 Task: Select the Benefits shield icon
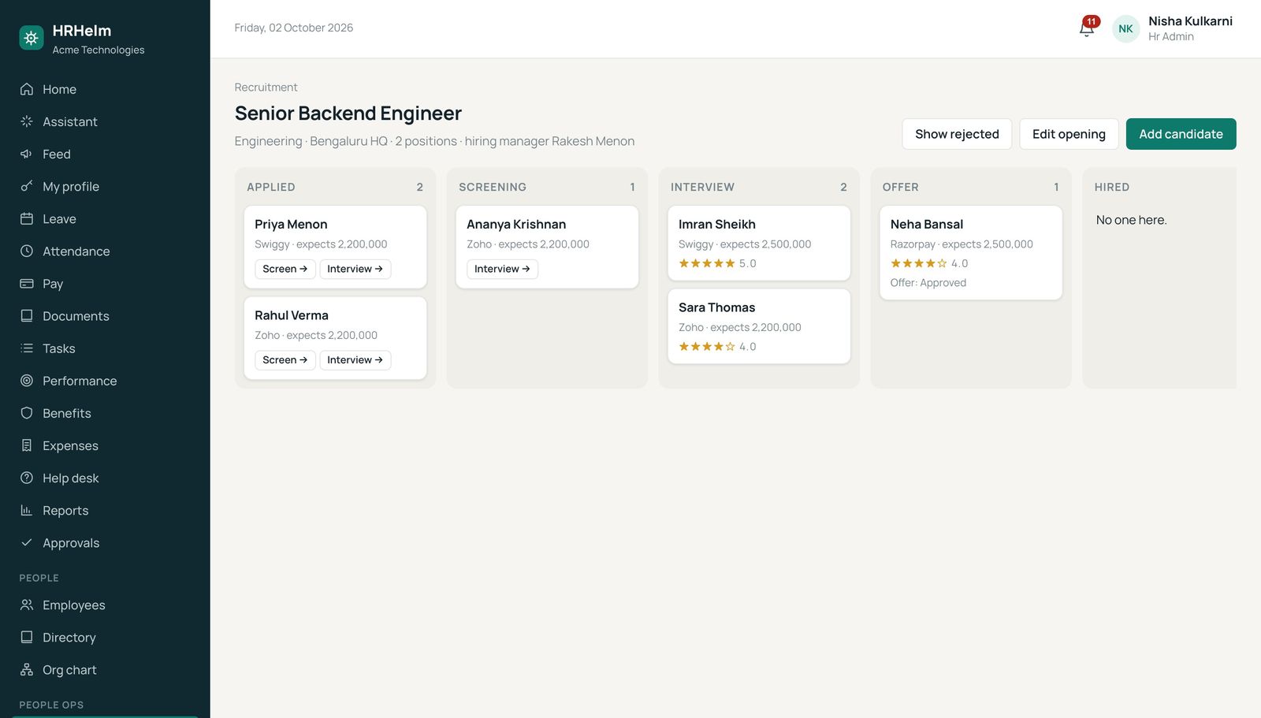[x=27, y=412]
